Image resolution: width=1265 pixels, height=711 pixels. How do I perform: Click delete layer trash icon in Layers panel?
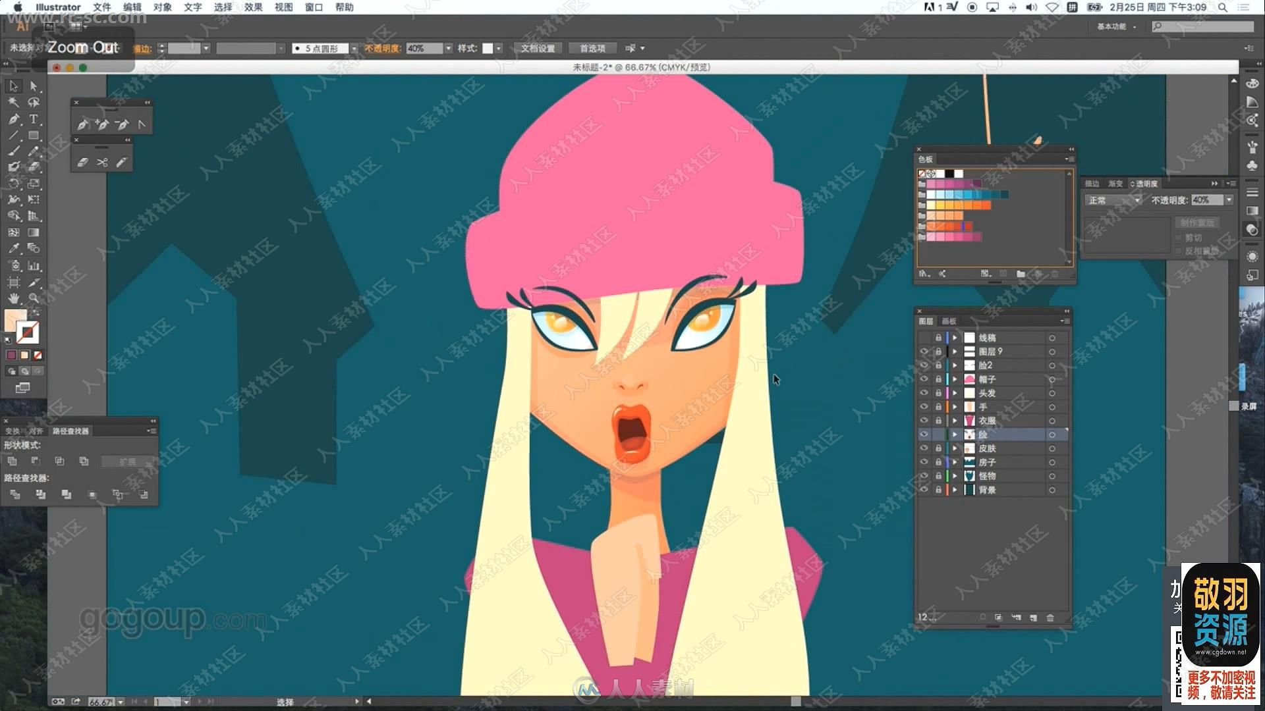pyautogui.click(x=1050, y=618)
